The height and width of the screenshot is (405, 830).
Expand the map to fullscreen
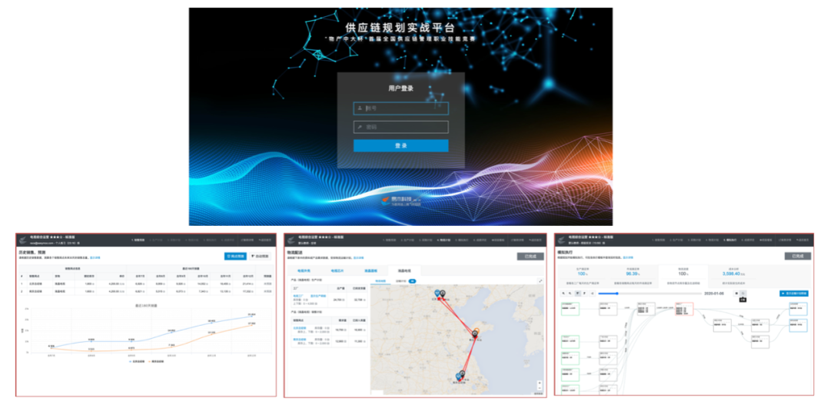[x=540, y=282]
